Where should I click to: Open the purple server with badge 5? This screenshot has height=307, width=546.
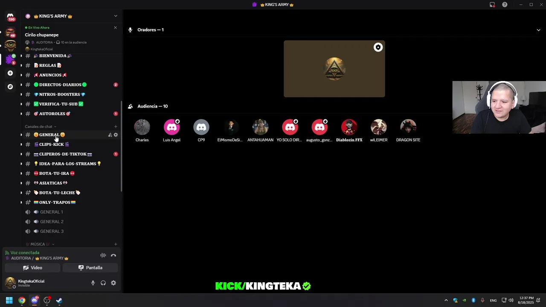[10, 59]
